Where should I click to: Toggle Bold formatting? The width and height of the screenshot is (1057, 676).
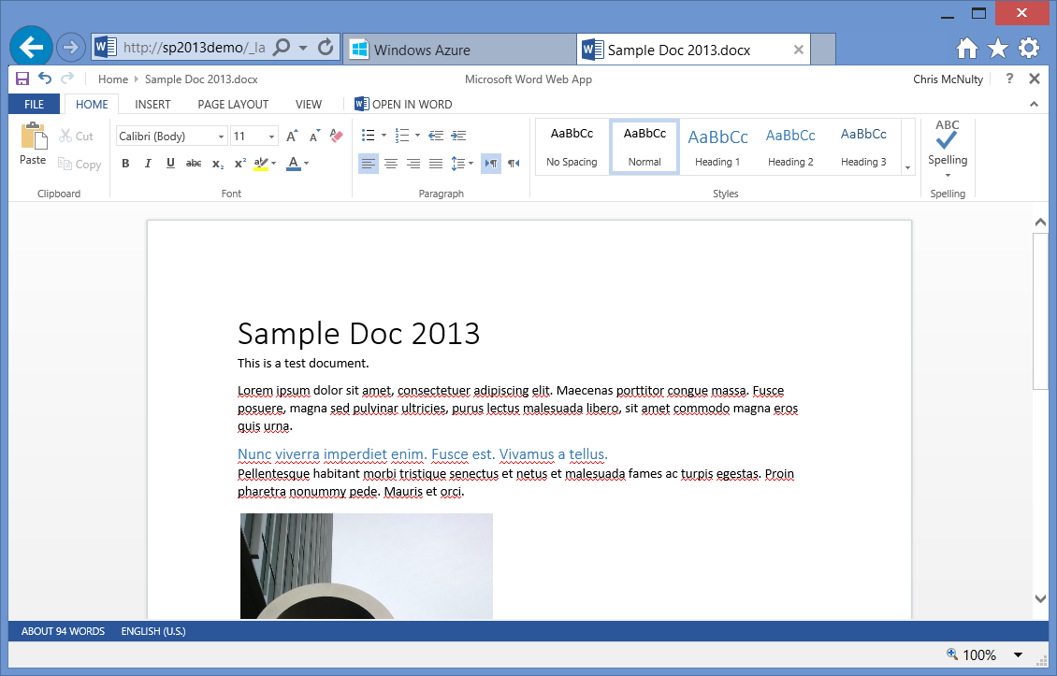tap(125, 164)
